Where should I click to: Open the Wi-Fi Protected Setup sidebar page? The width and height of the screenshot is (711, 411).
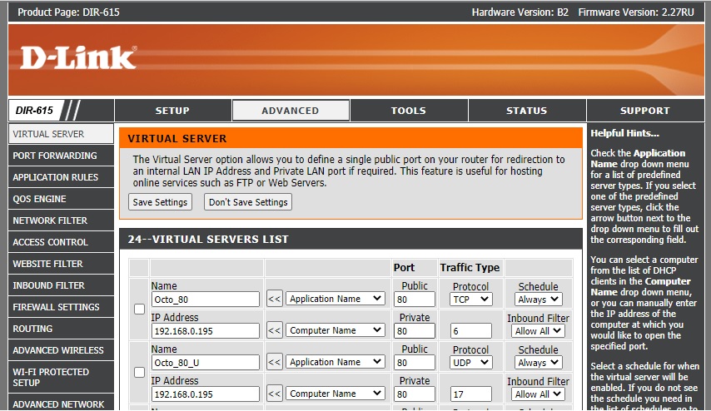click(61, 377)
